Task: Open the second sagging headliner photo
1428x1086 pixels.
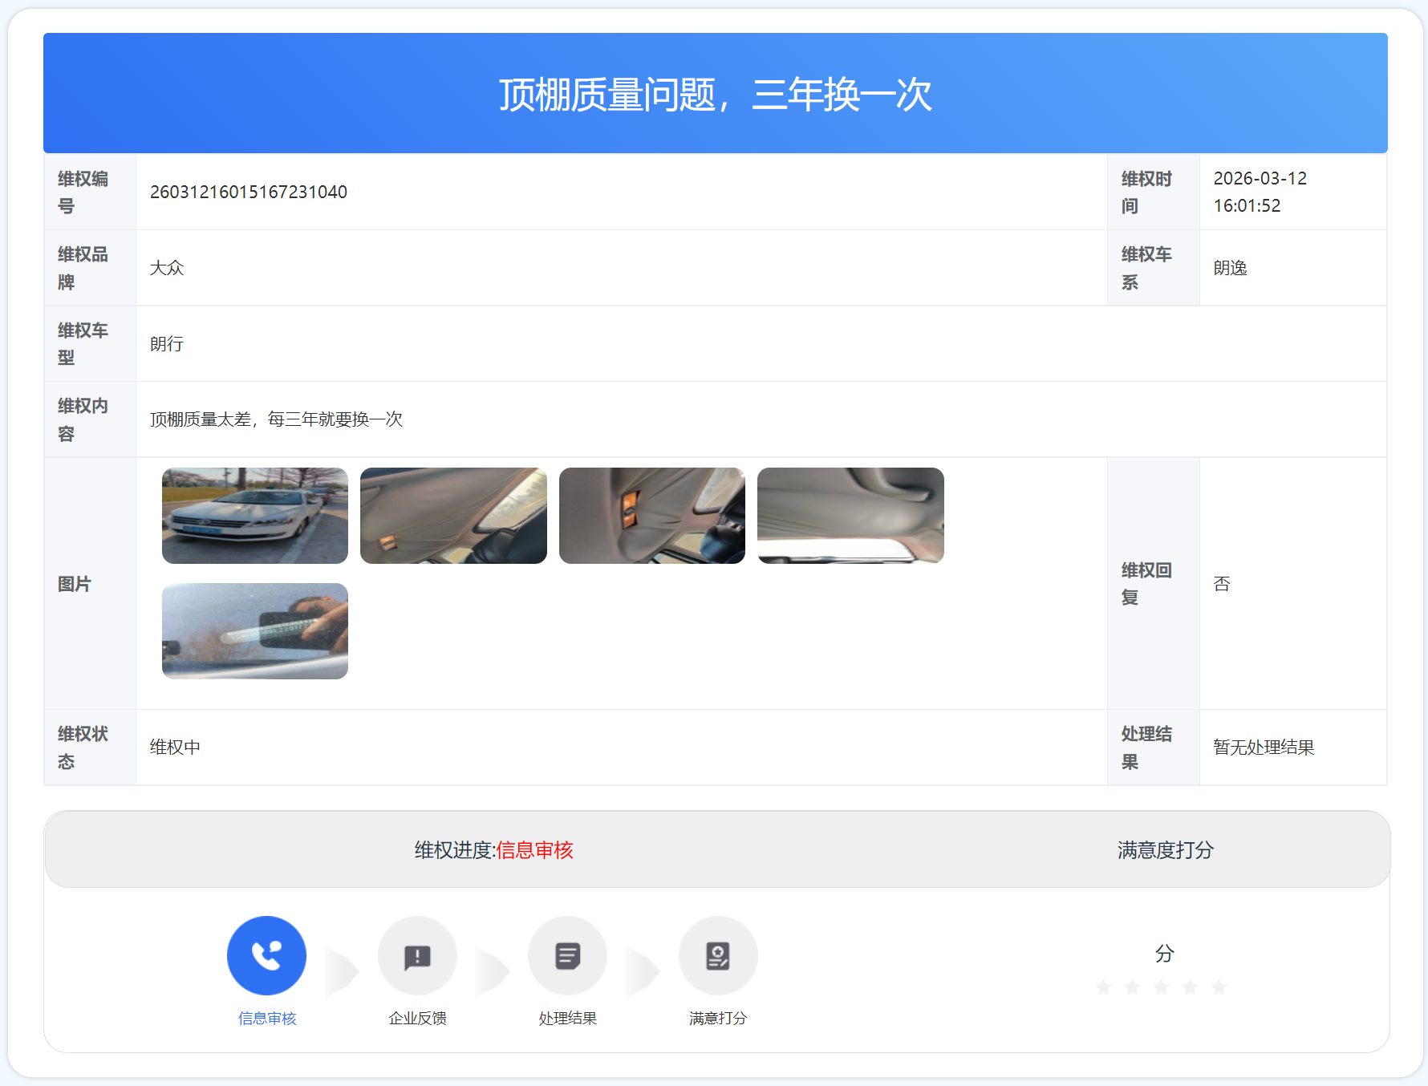Action: (453, 516)
